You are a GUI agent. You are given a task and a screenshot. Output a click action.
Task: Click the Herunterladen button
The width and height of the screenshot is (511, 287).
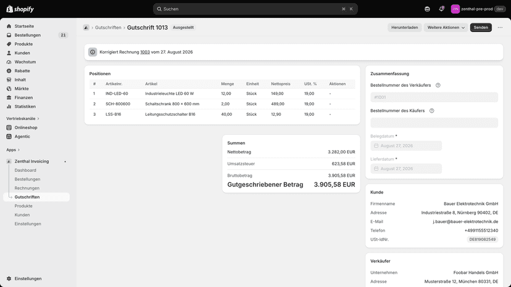pos(404,28)
